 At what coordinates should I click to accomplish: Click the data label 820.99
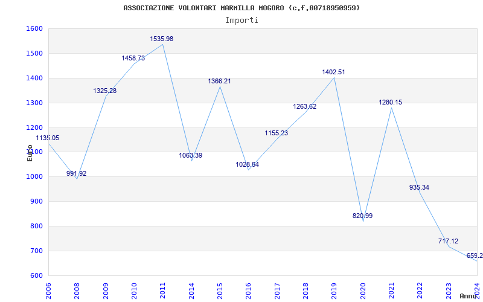pos(363,216)
